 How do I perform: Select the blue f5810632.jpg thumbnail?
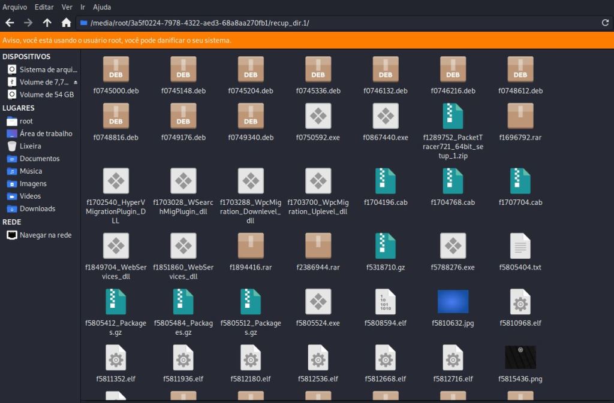(x=453, y=301)
